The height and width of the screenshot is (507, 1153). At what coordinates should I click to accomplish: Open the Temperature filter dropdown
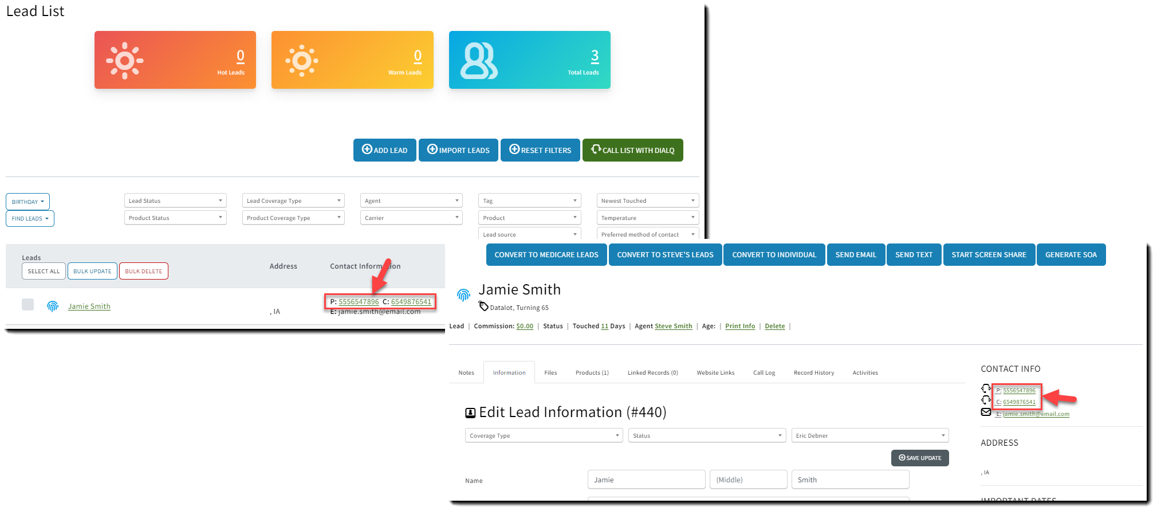(x=648, y=218)
